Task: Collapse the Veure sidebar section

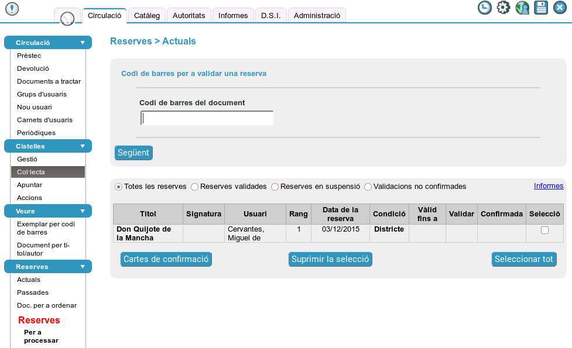Action: pyautogui.click(x=83, y=211)
